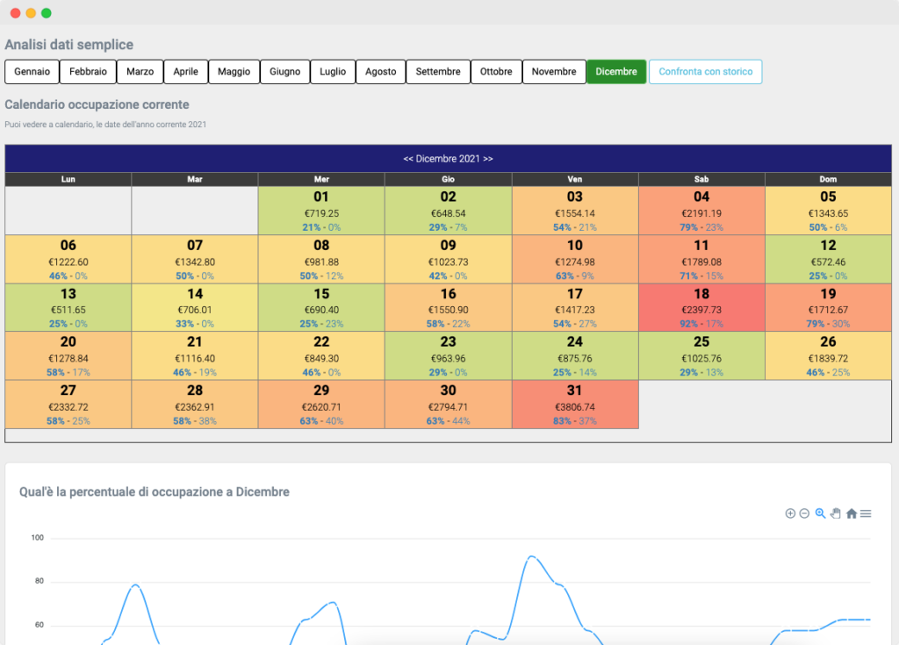The image size is (899, 645).
Task: Select day 08 with €981.88
Action: (x=321, y=259)
